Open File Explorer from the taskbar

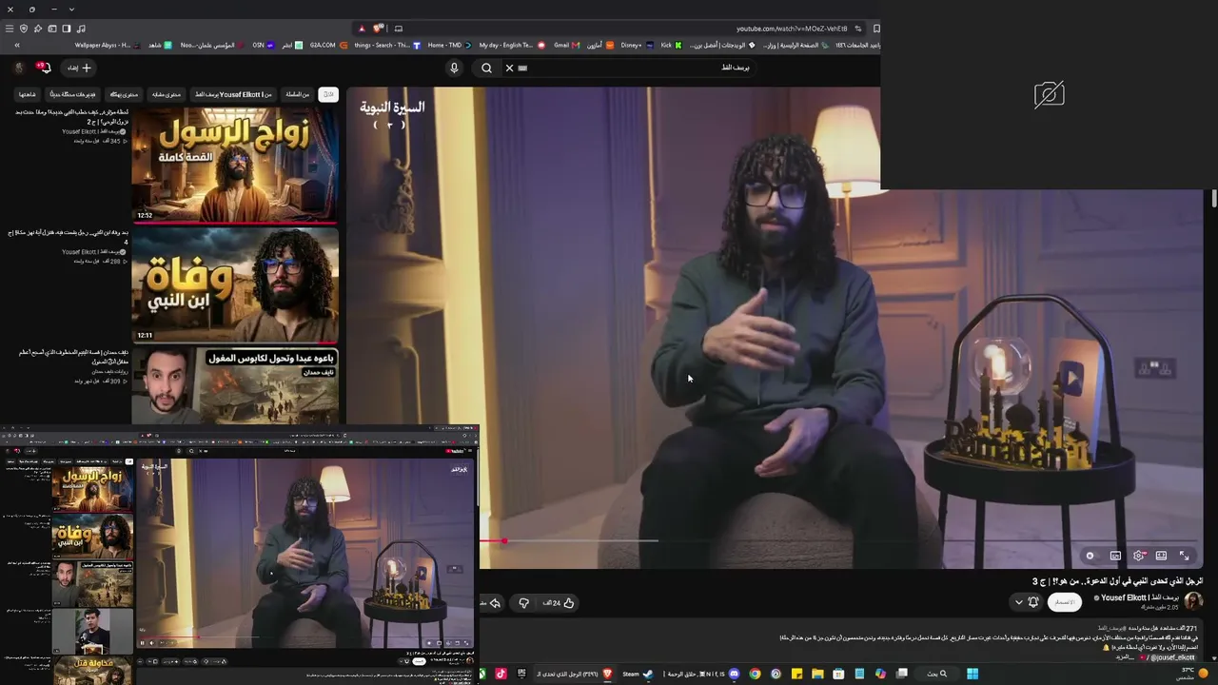[817, 674]
